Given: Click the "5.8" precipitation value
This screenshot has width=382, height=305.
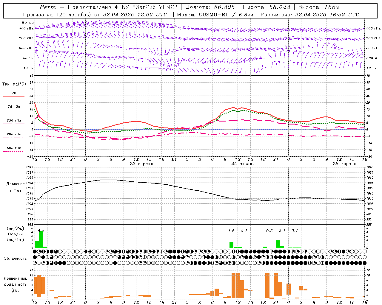Looking at the screenshot, I should tap(41, 231).
